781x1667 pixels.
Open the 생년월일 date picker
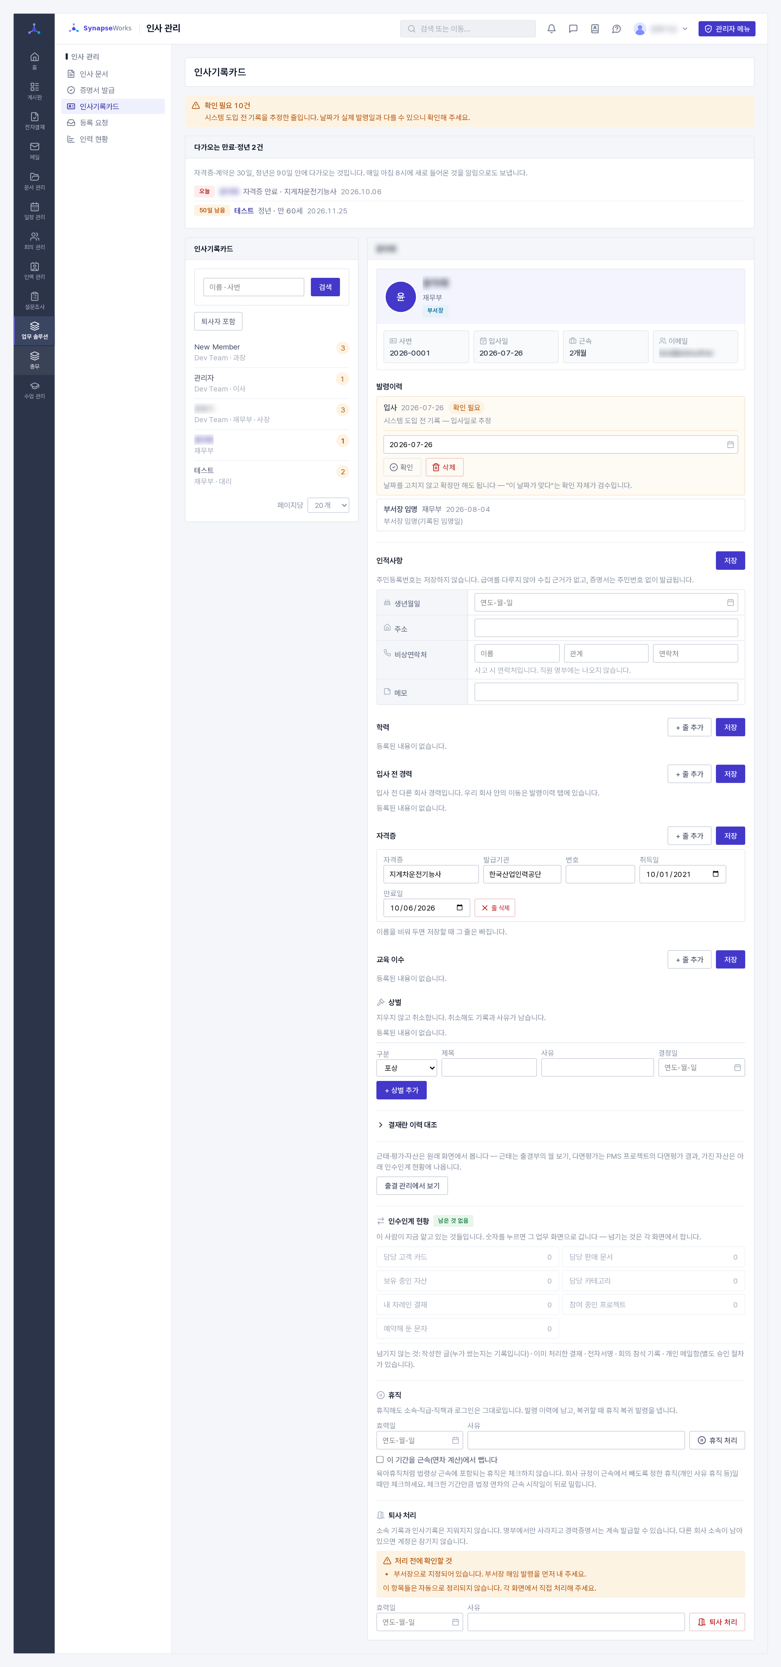point(731,602)
